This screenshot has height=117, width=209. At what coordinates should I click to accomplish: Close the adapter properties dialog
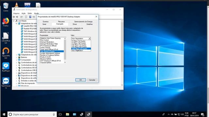coord(96,17)
